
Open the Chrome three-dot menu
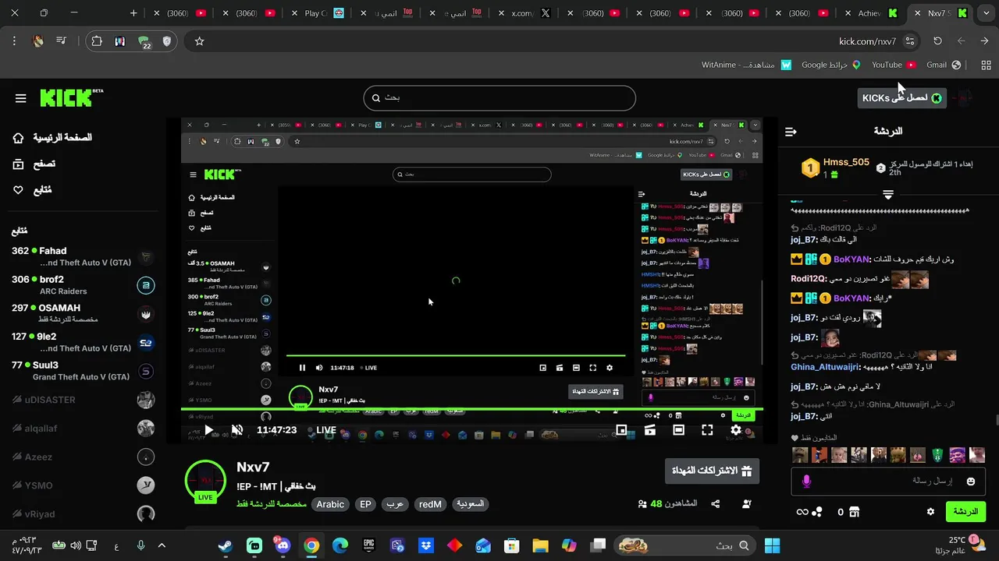(x=14, y=41)
